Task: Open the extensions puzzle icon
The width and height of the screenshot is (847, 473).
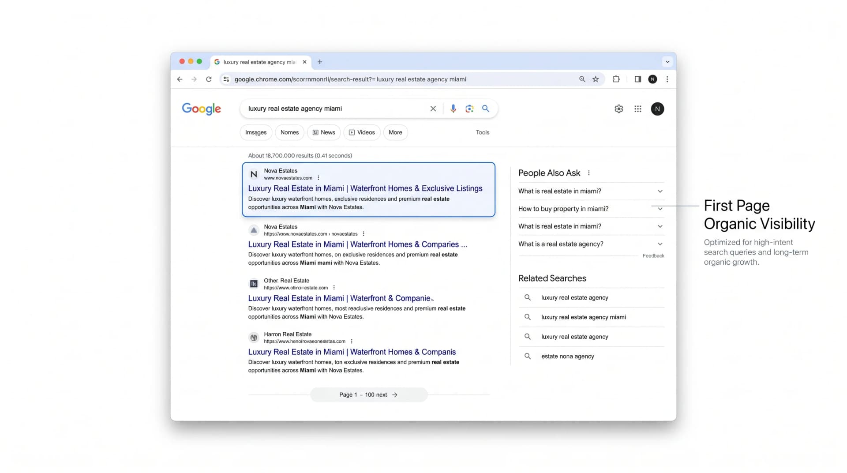Action: (616, 79)
